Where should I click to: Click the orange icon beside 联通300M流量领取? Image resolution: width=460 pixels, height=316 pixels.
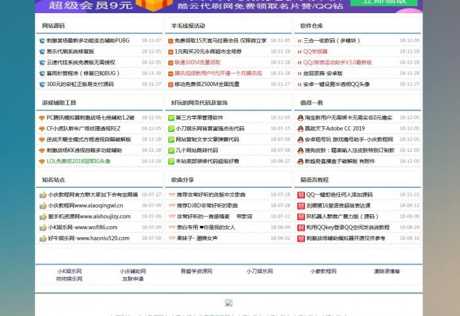pos(170,62)
